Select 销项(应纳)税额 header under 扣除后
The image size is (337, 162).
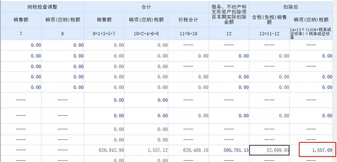(x=311, y=20)
